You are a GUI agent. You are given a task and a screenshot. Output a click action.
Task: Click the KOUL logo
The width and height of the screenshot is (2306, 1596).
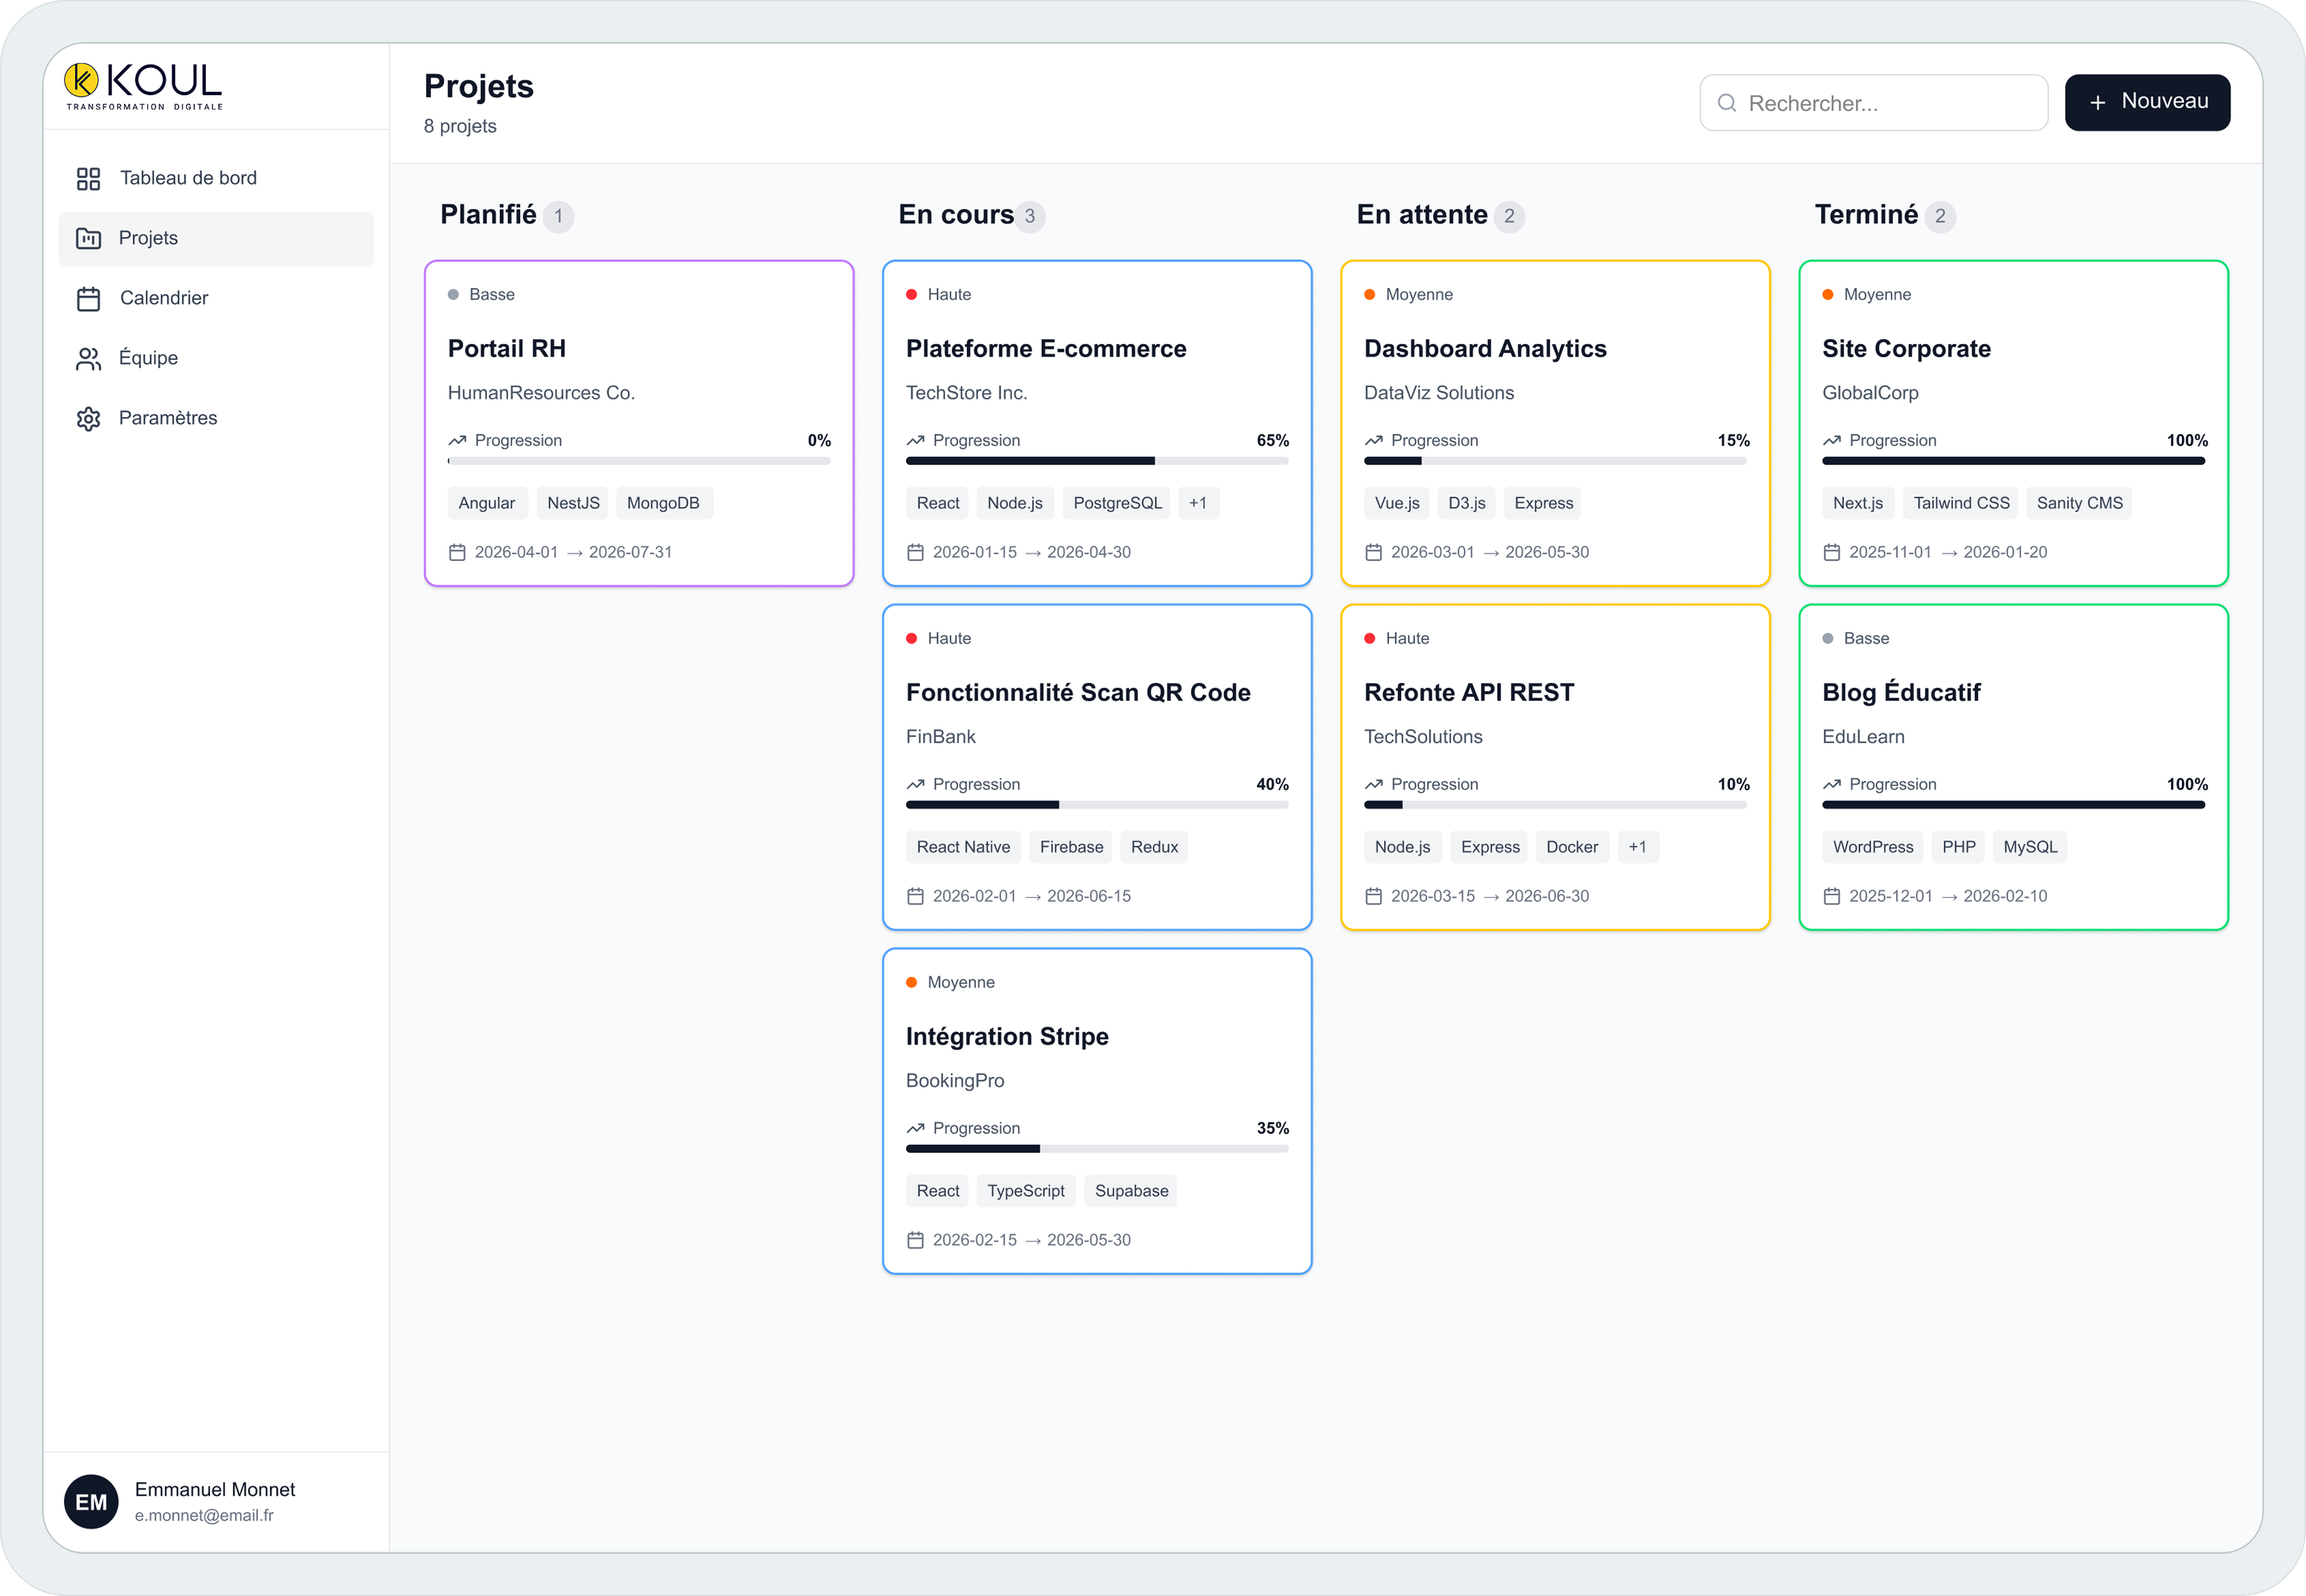pyautogui.click(x=144, y=86)
